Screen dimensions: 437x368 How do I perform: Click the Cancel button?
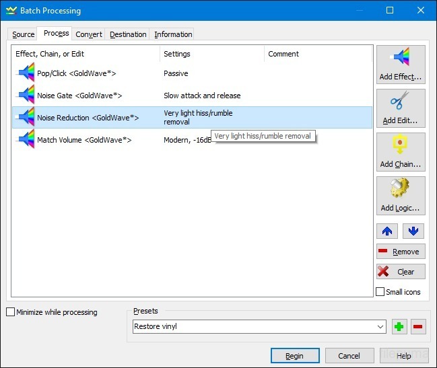tap(349, 356)
